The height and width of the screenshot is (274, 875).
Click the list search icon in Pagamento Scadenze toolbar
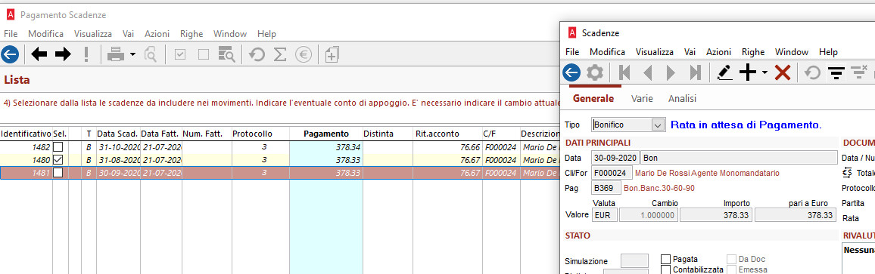coord(226,54)
